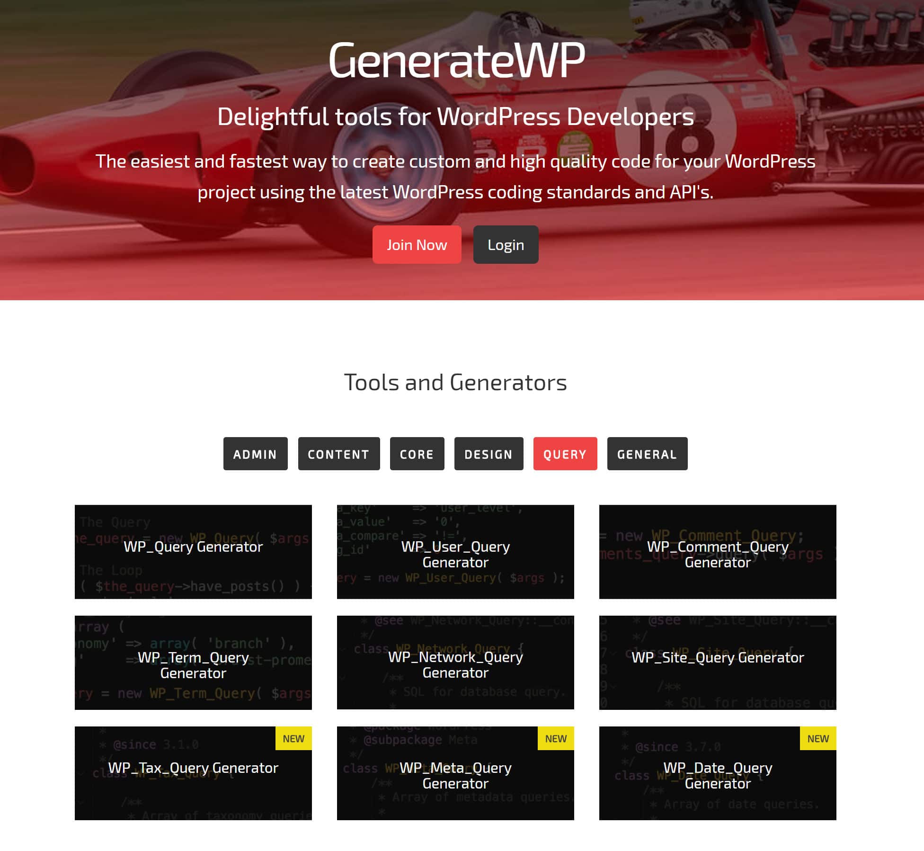Image resolution: width=924 pixels, height=851 pixels.
Task: Select the ADMIN filter tab
Action: tap(255, 453)
